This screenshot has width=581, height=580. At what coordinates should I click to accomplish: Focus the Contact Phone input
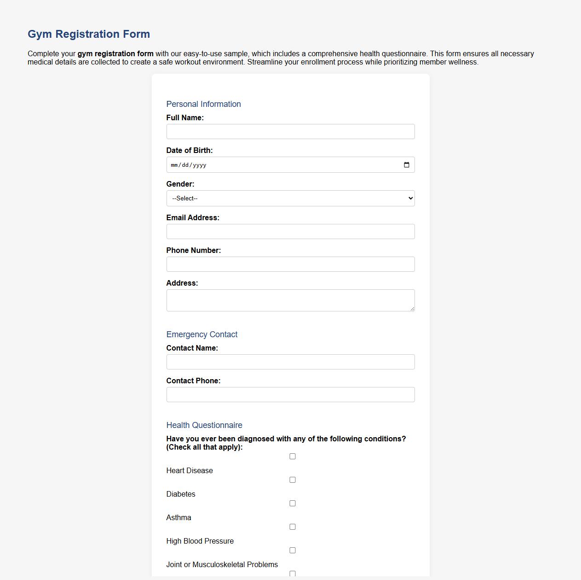click(x=290, y=394)
